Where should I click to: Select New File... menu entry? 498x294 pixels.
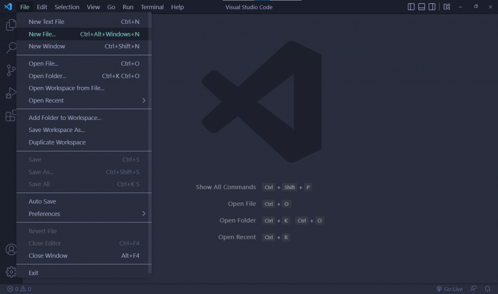(x=84, y=34)
